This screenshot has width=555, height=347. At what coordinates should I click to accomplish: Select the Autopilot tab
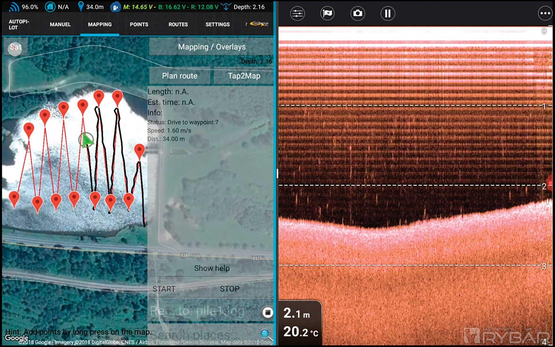[19, 25]
